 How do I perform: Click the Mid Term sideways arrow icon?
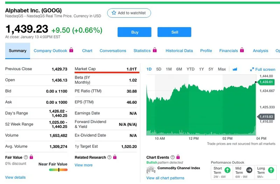click(249, 170)
